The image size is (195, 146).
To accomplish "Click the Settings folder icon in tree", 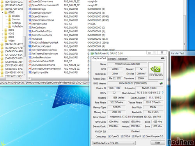I will [x=9, y=23].
